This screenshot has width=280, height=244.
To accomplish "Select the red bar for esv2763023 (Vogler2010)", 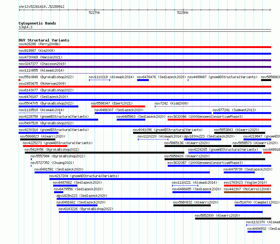I will [x=248, y=186].
